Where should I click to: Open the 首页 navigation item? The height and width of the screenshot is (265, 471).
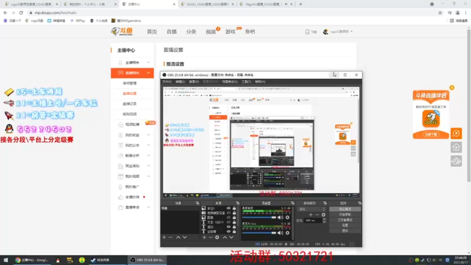tap(152, 32)
